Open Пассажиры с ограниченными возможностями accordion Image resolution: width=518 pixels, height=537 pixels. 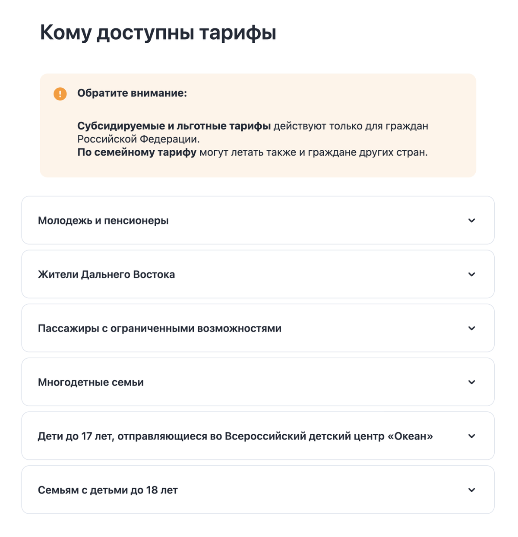pos(258,328)
